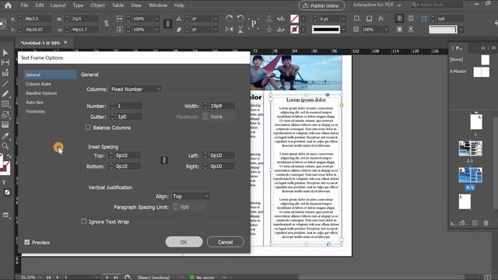
Task: Click the stroke color swatch in control bar
Action: [x=294, y=30]
